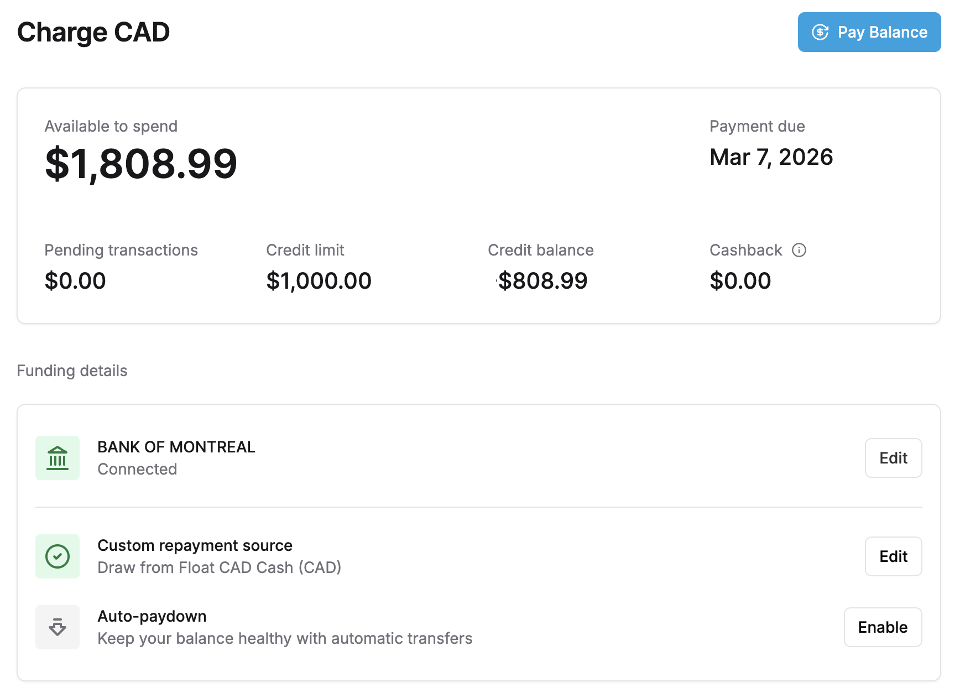Click the Funding details heading
Screen dimensions: 960x698
coord(72,371)
